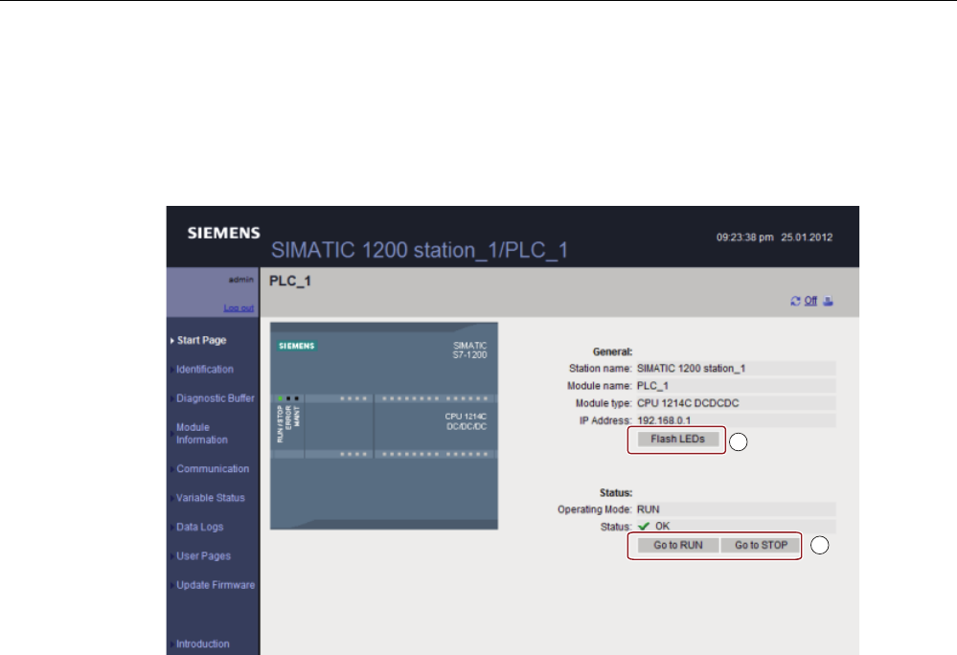The image size is (957, 655).
Task: Click the admin username label
Action: pyautogui.click(x=241, y=280)
